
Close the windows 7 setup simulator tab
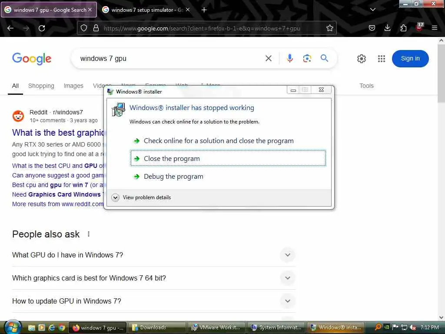coord(188,10)
